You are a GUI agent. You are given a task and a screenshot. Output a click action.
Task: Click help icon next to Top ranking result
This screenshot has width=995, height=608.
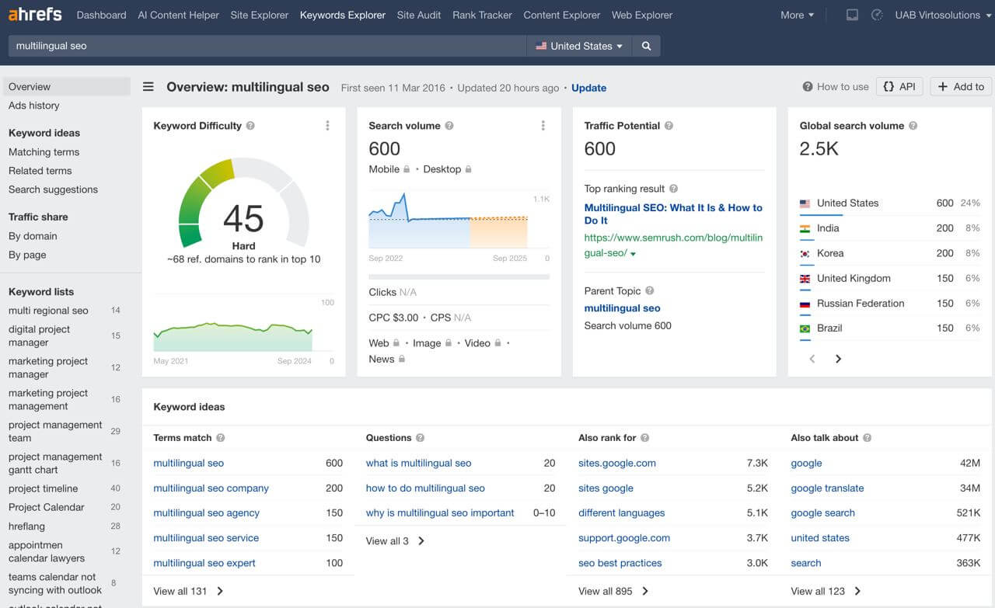(x=673, y=189)
